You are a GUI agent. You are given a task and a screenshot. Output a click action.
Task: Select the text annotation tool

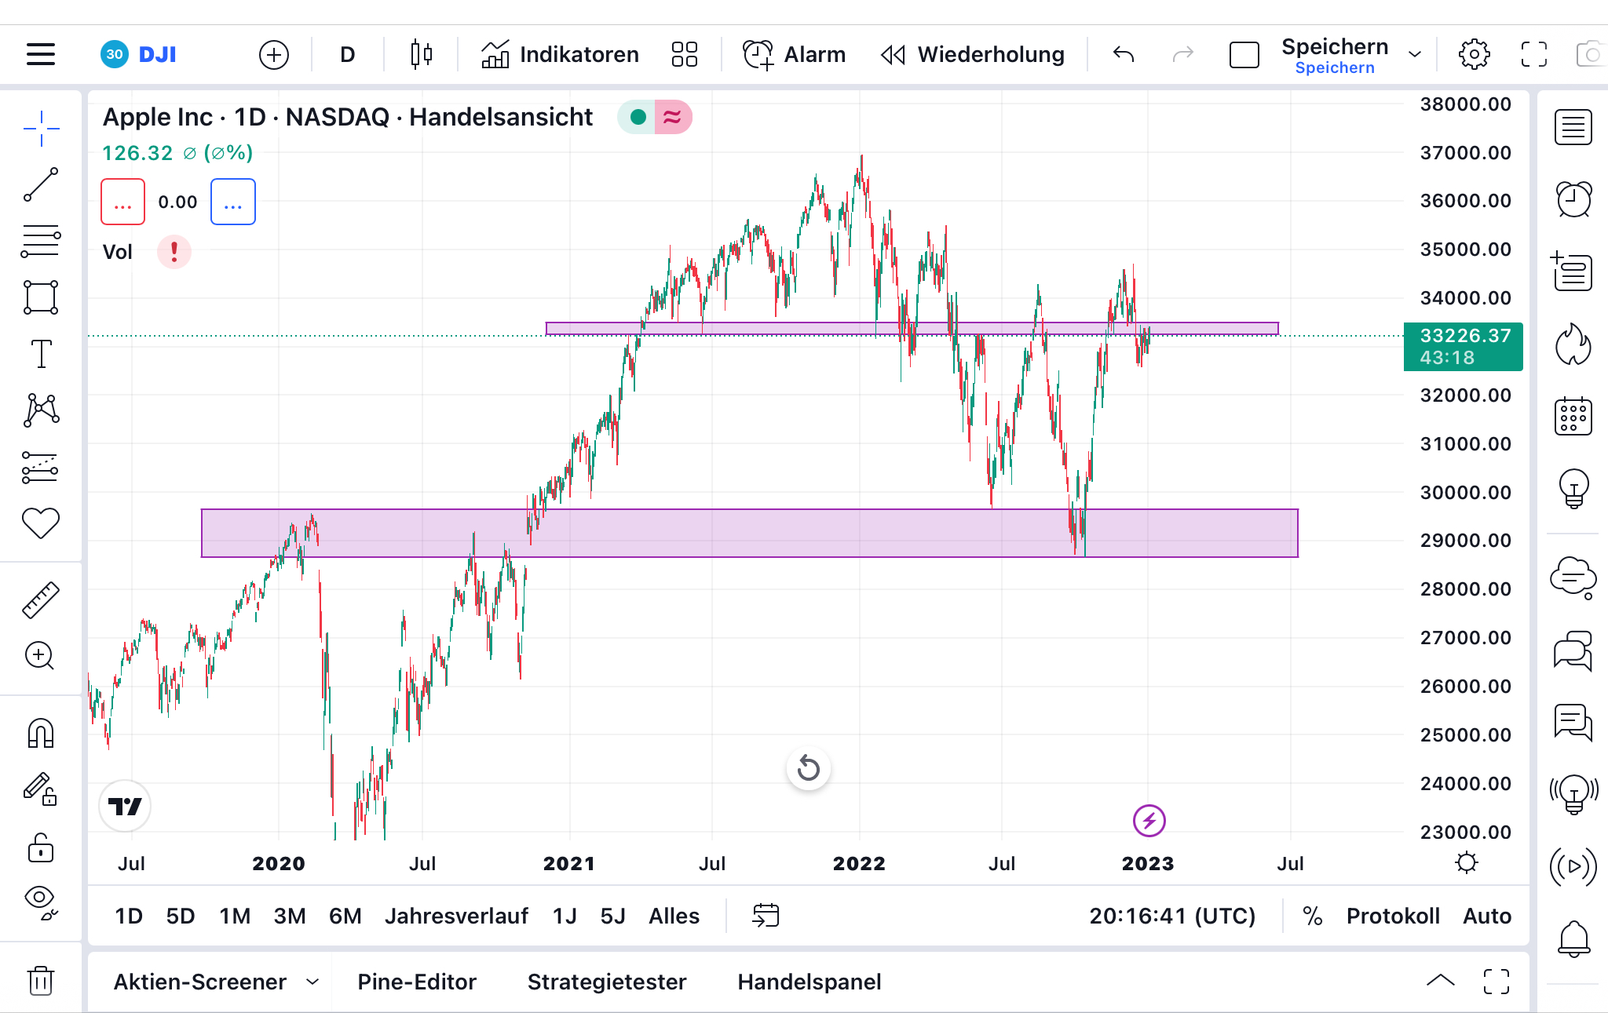(41, 354)
